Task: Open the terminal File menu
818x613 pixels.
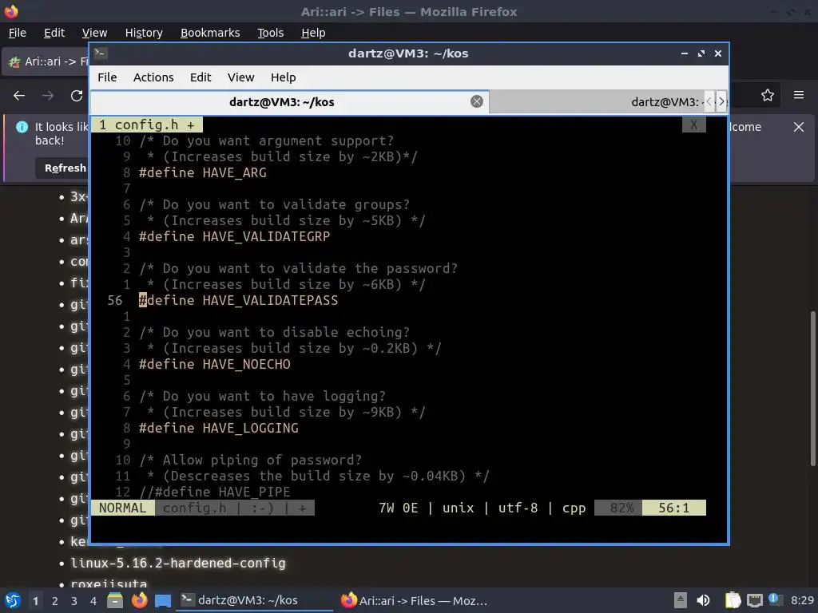Action: (x=107, y=77)
